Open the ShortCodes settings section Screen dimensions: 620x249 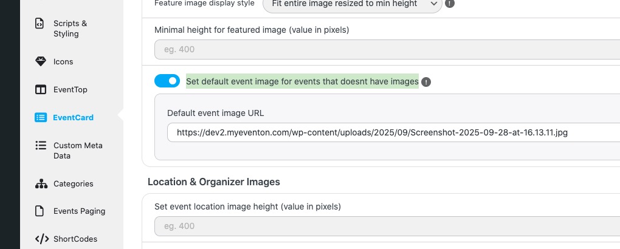(x=75, y=239)
